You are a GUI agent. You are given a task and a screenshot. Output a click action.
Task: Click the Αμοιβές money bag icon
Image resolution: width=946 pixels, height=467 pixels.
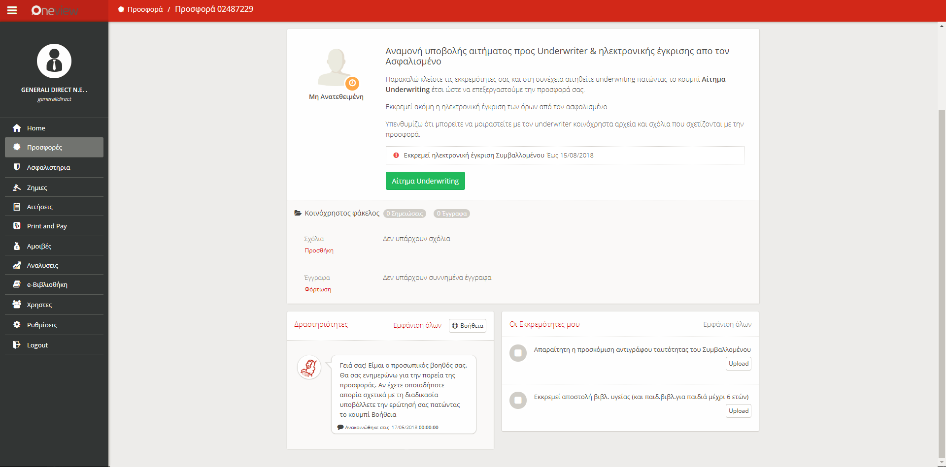pos(17,246)
